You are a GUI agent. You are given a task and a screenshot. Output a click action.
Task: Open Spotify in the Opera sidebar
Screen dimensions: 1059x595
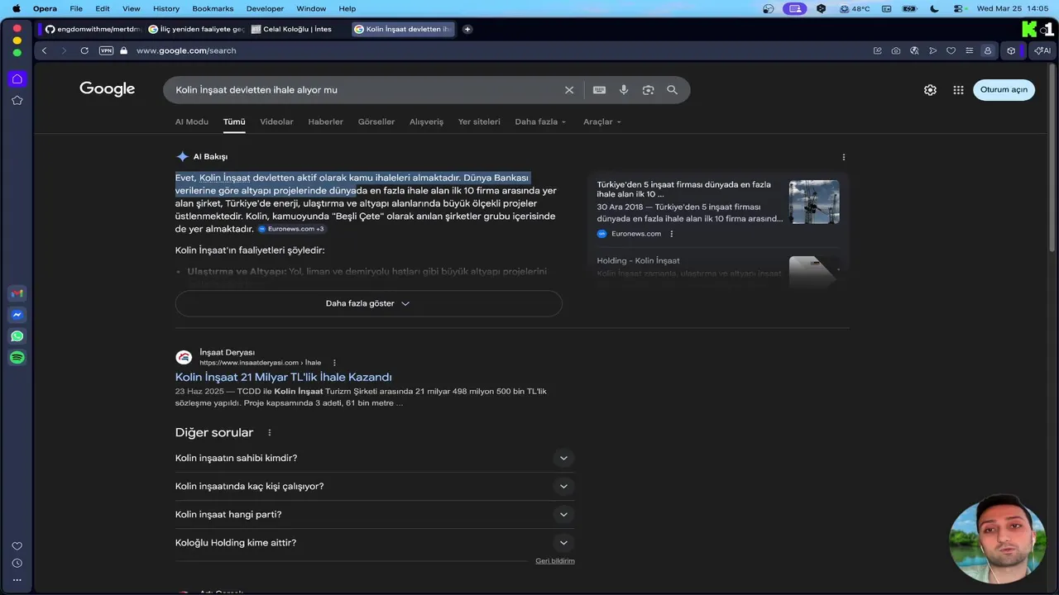(17, 358)
